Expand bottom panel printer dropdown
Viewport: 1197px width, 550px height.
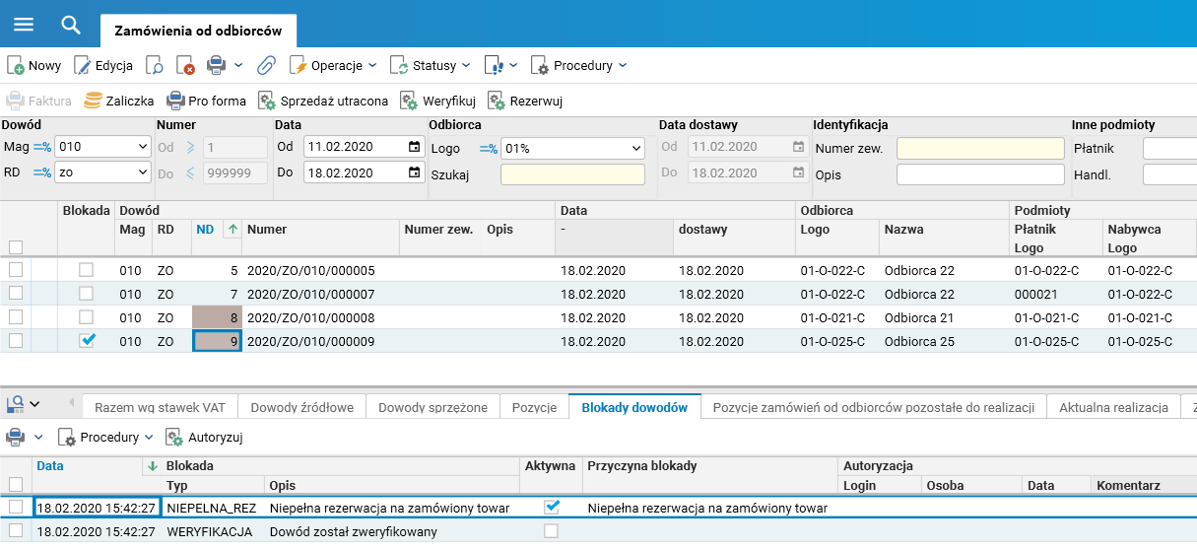pos(38,437)
